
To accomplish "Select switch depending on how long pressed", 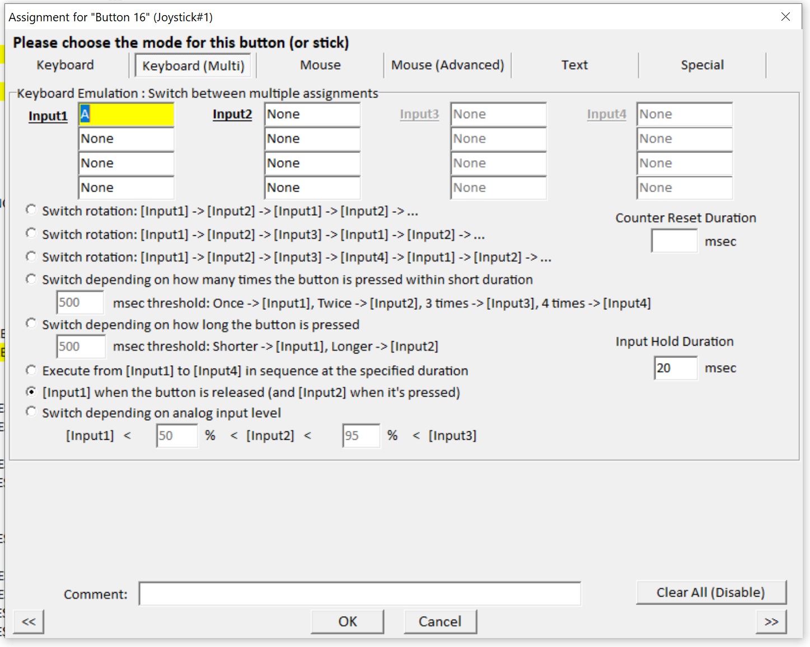I will click(x=31, y=324).
